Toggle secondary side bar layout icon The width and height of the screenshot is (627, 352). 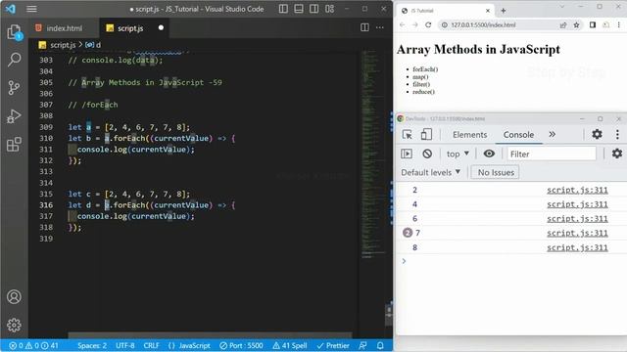click(313, 9)
